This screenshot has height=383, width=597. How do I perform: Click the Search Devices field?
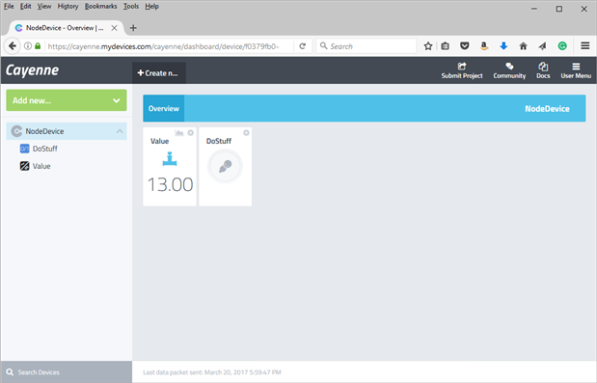click(67, 372)
